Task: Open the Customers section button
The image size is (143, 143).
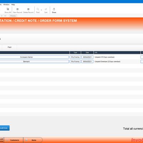Action: coord(14,140)
